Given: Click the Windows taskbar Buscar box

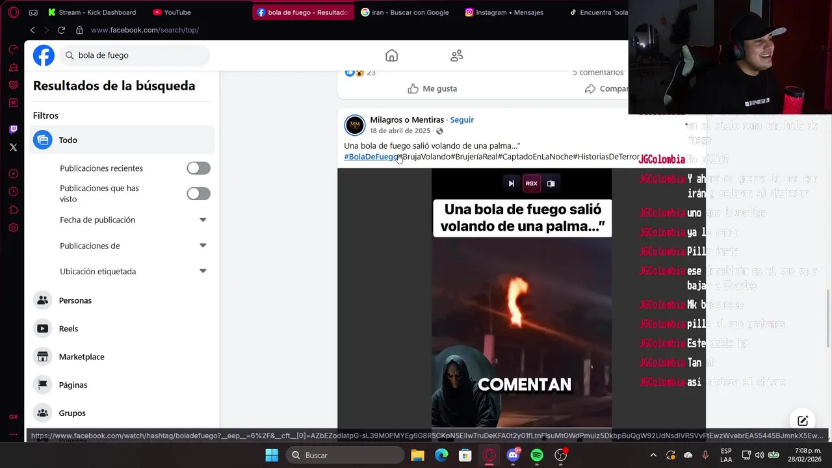Looking at the screenshot, I should [346, 455].
